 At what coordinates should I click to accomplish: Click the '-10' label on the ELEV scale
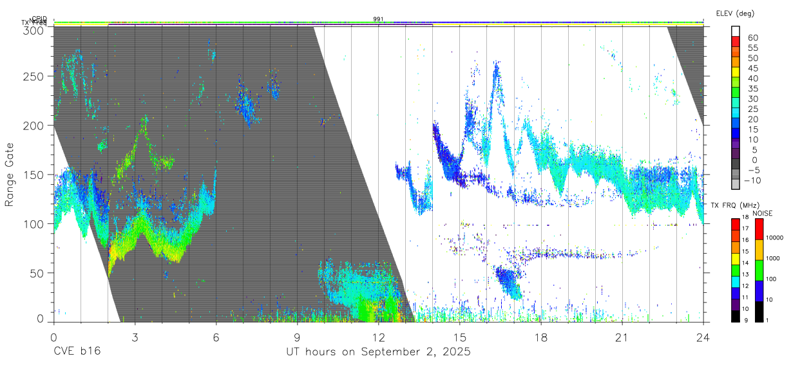coord(752,180)
